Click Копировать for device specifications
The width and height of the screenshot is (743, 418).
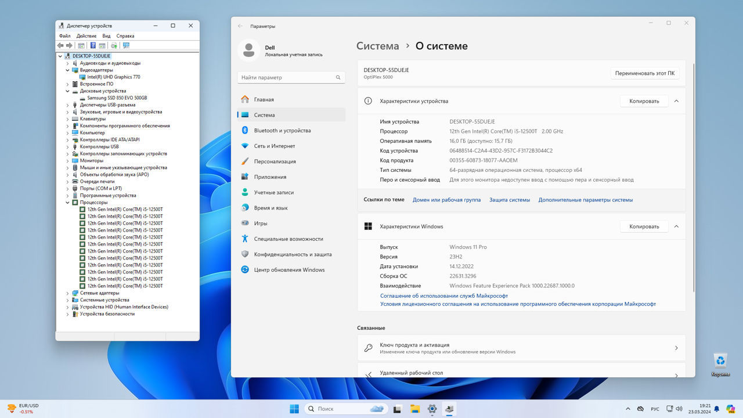coord(644,101)
